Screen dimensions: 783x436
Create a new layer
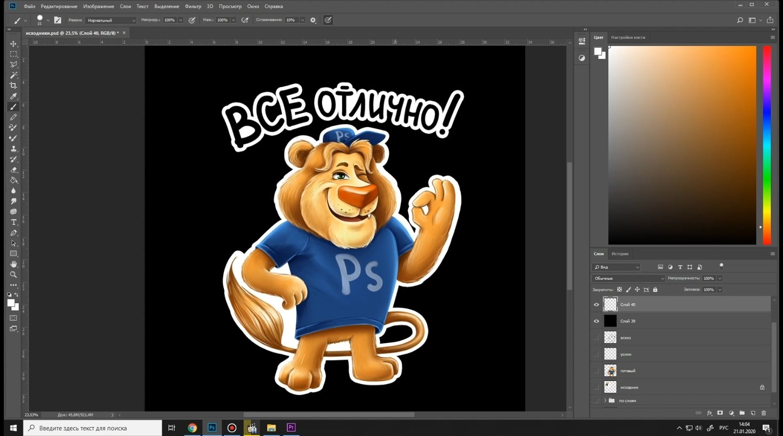(x=753, y=413)
